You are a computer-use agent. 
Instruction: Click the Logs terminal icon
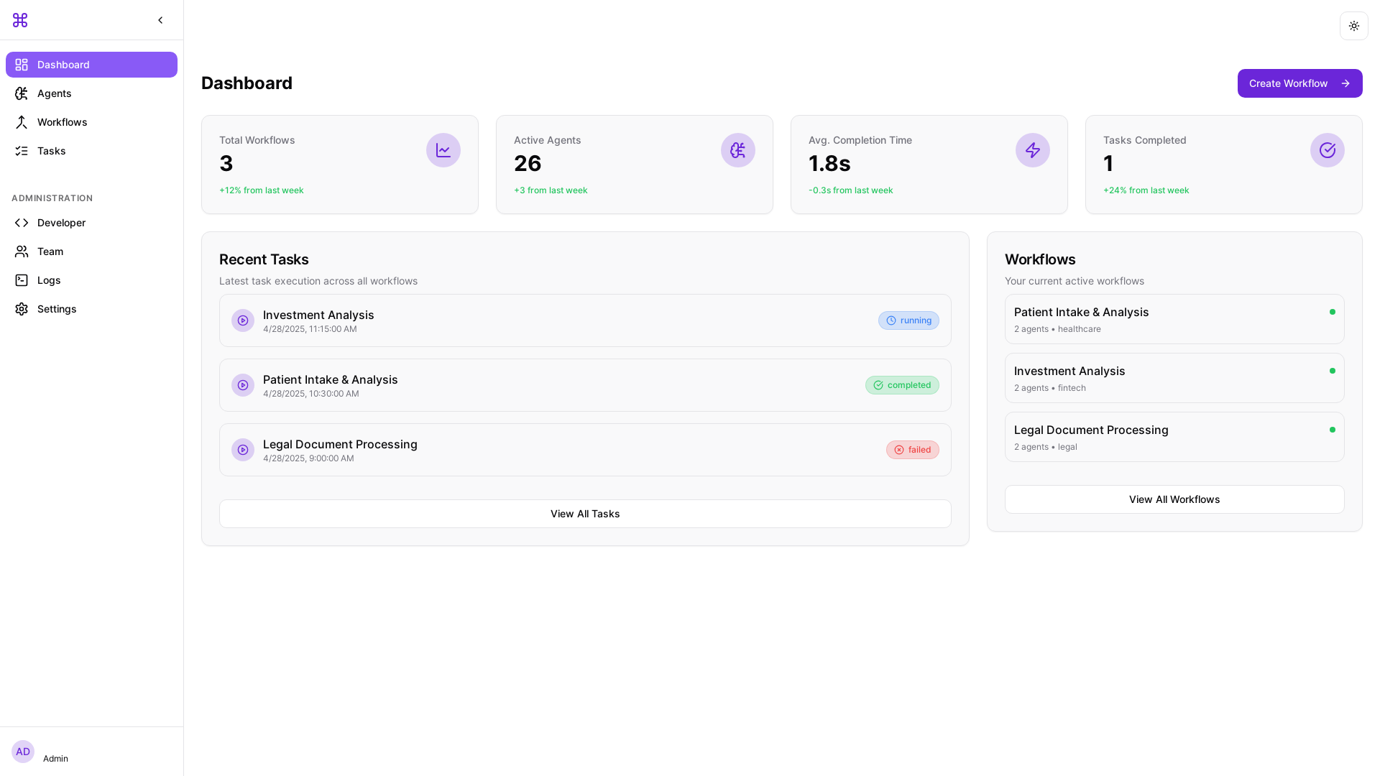[22, 280]
